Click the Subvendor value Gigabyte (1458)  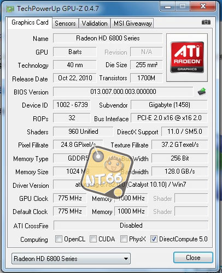170,105
